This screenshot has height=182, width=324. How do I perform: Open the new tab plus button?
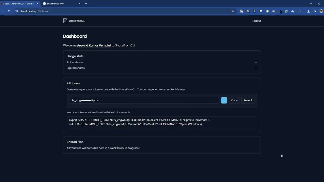tap(86, 4)
